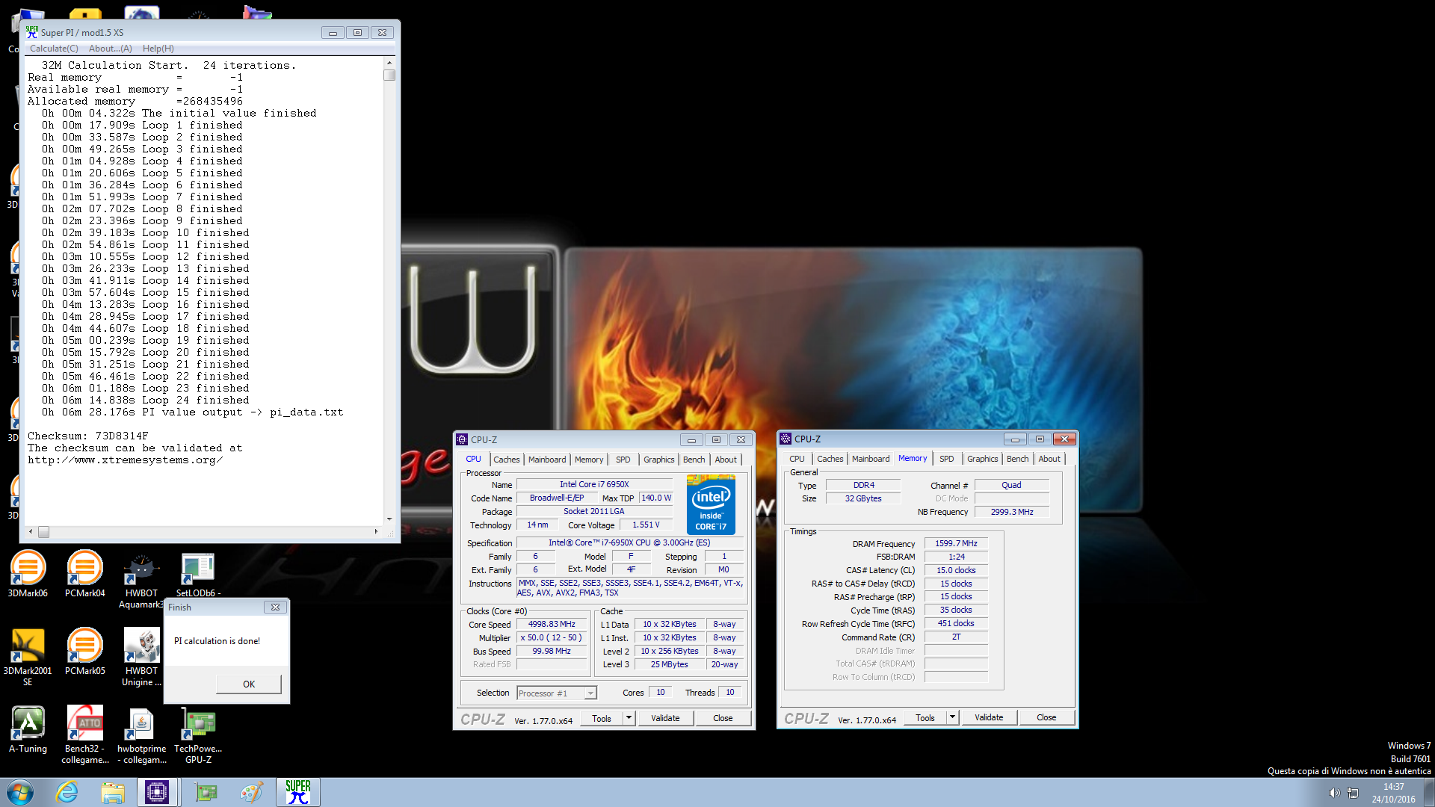Click Validate in right CPU-Z window
This screenshot has width=1435, height=807.
(x=989, y=717)
